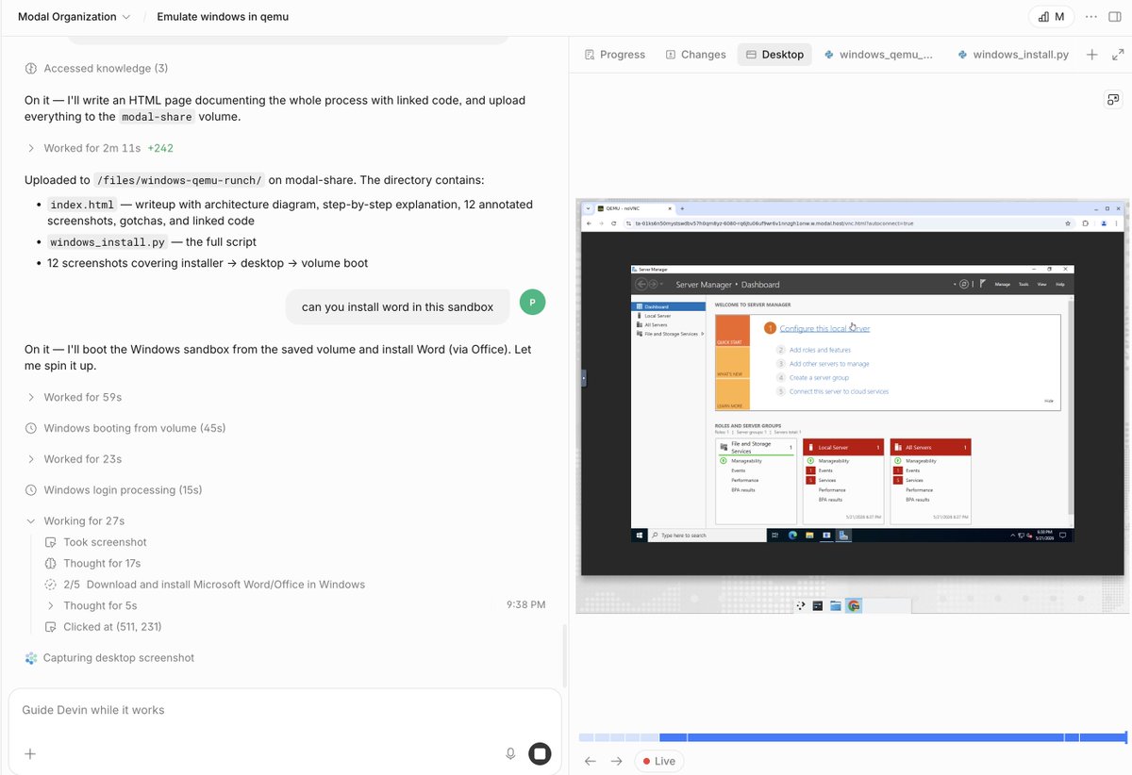Open Microsoft Edge from the VM taskbar

click(x=792, y=535)
